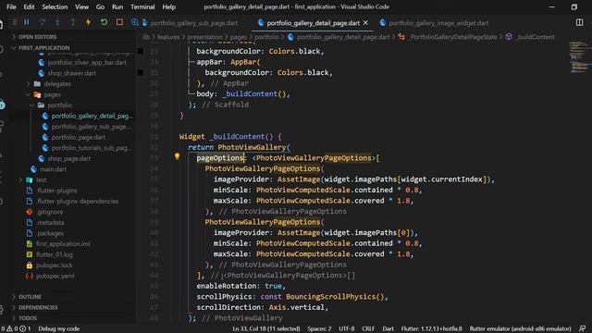The height and width of the screenshot is (333, 592).
Task: Expand the delegates folder
Action: pyautogui.click(x=57, y=84)
